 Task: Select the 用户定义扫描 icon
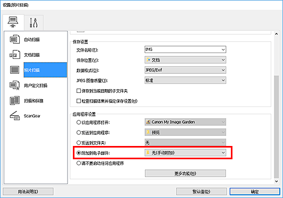coord(14,85)
